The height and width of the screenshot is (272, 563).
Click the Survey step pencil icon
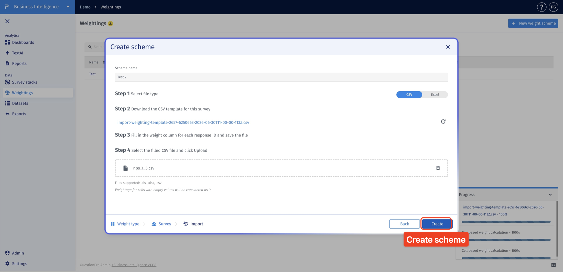(154, 224)
